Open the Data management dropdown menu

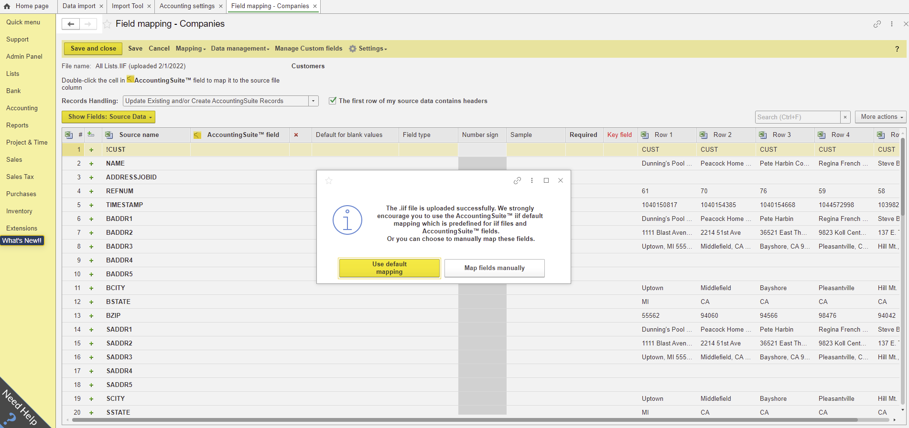click(x=240, y=49)
